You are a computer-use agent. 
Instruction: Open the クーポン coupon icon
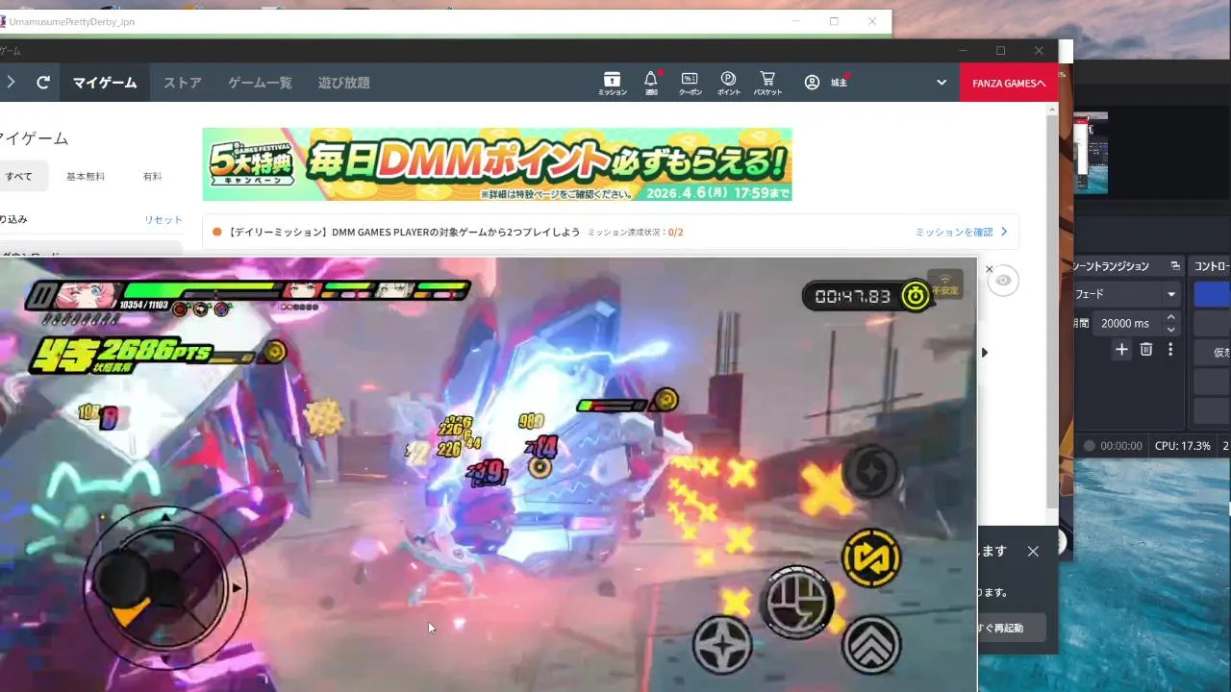pyautogui.click(x=690, y=83)
